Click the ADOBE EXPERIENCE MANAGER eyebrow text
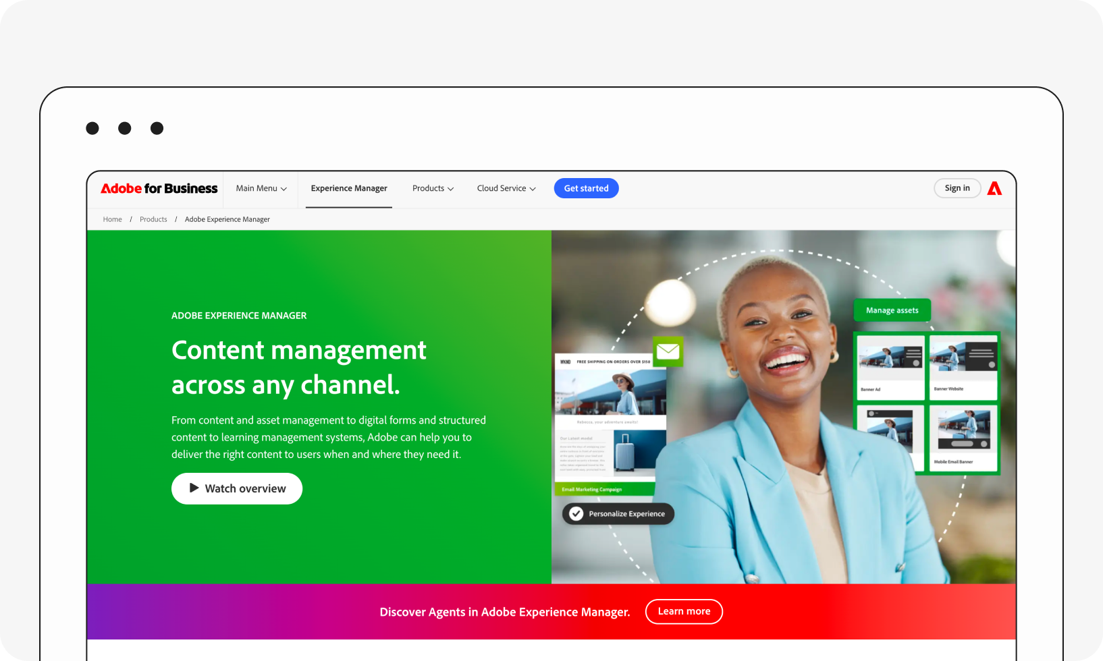Viewport: 1103px width, 661px height. click(x=239, y=316)
